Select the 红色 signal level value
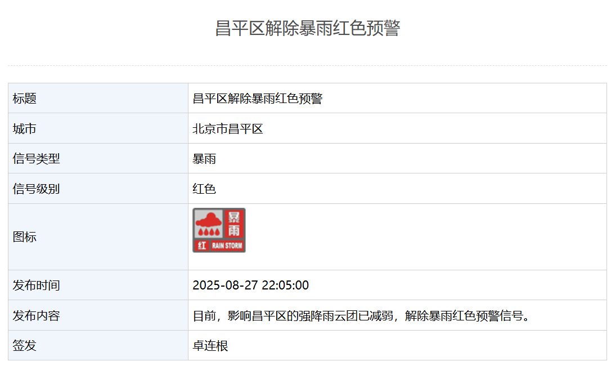This screenshot has width=611, height=370. [x=204, y=189]
